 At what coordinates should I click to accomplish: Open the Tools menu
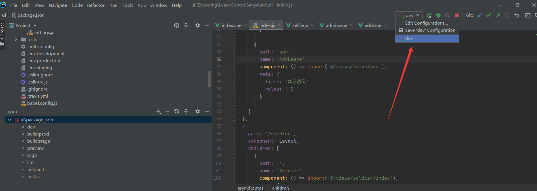click(128, 5)
